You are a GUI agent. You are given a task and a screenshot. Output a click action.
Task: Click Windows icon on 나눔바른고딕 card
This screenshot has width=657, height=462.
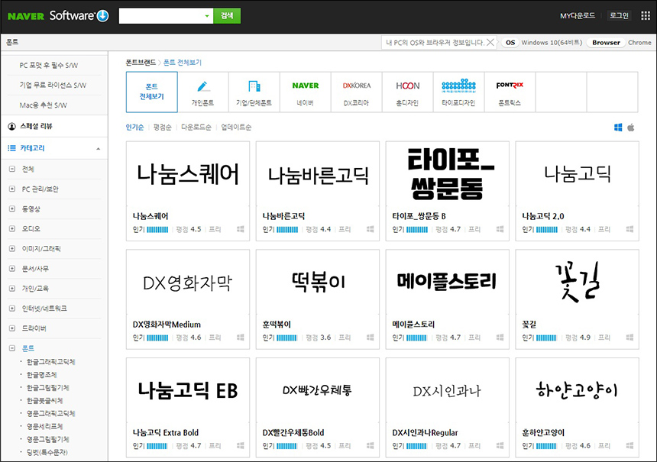(370, 229)
